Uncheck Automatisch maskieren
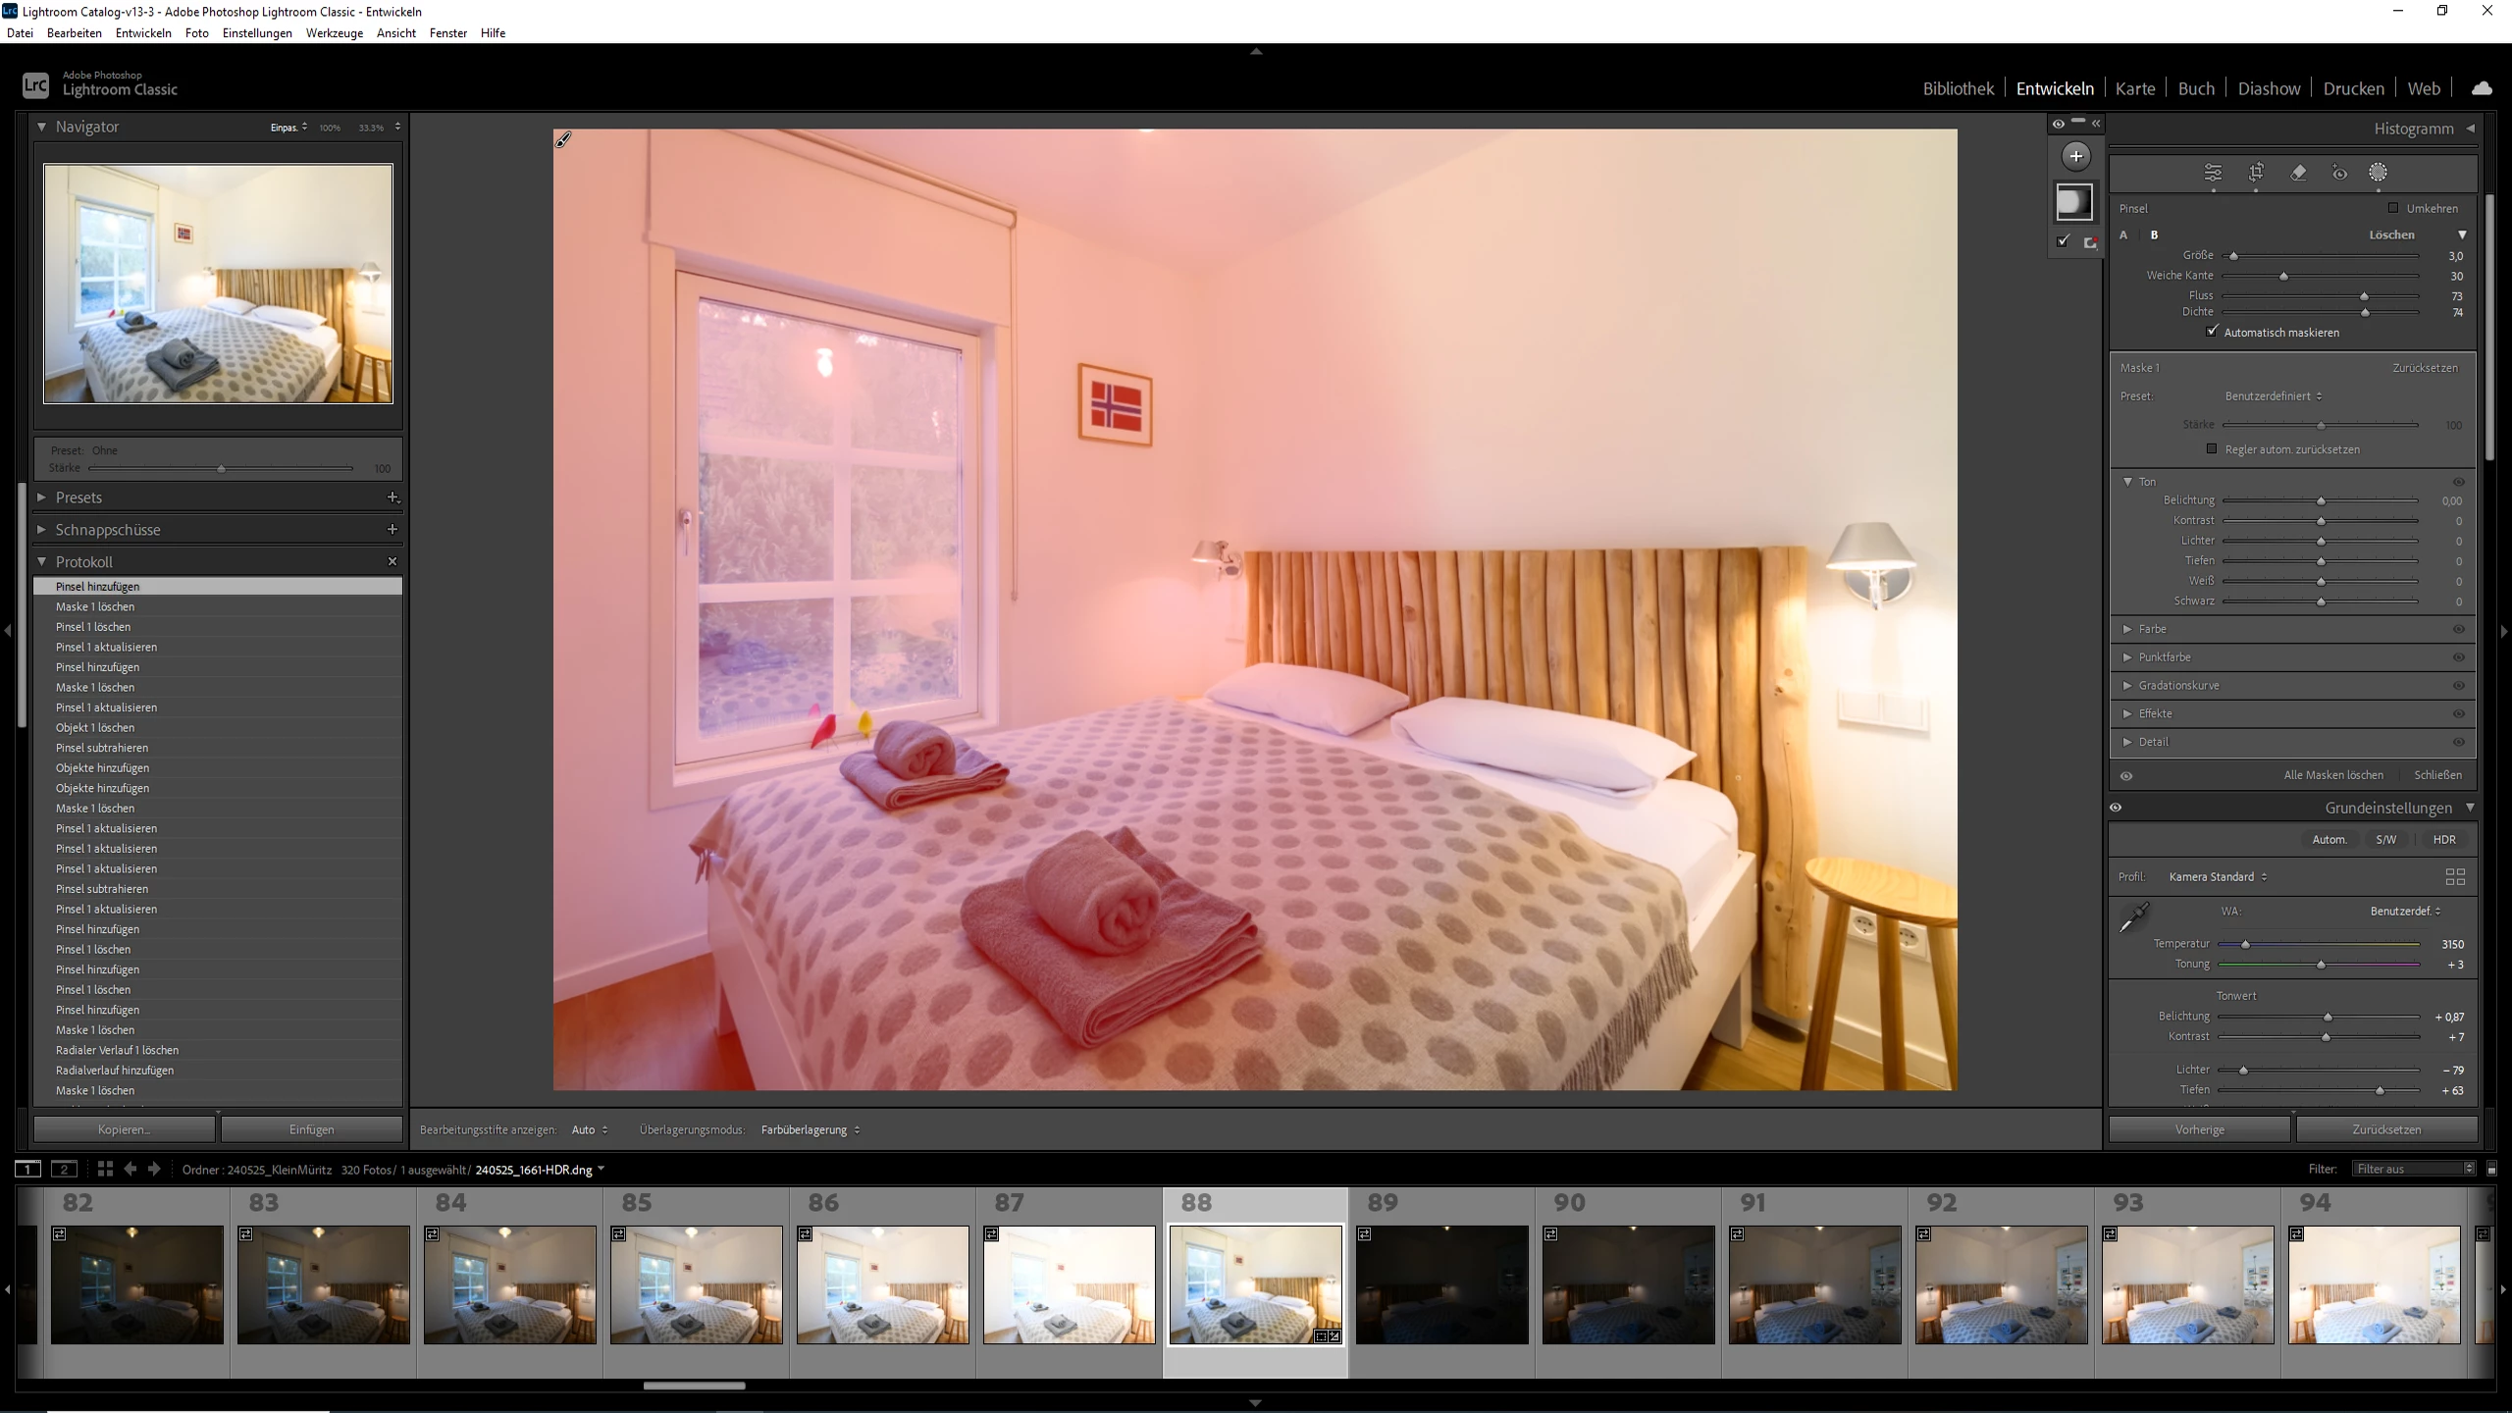The height and width of the screenshot is (1413, 2512). point(2212,332)
